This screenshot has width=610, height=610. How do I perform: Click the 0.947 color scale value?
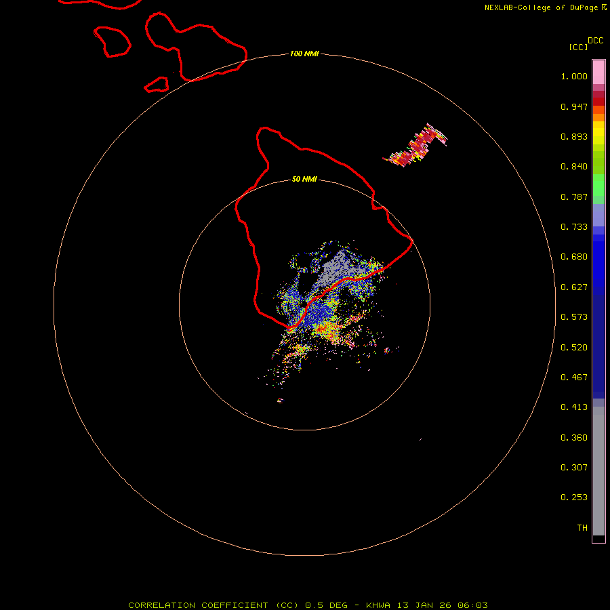[x=574, y=106]
